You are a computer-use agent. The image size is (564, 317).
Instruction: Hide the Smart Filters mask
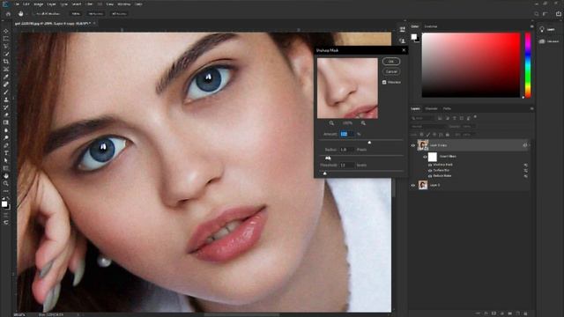pyautogui.click(x=425, y=157)
